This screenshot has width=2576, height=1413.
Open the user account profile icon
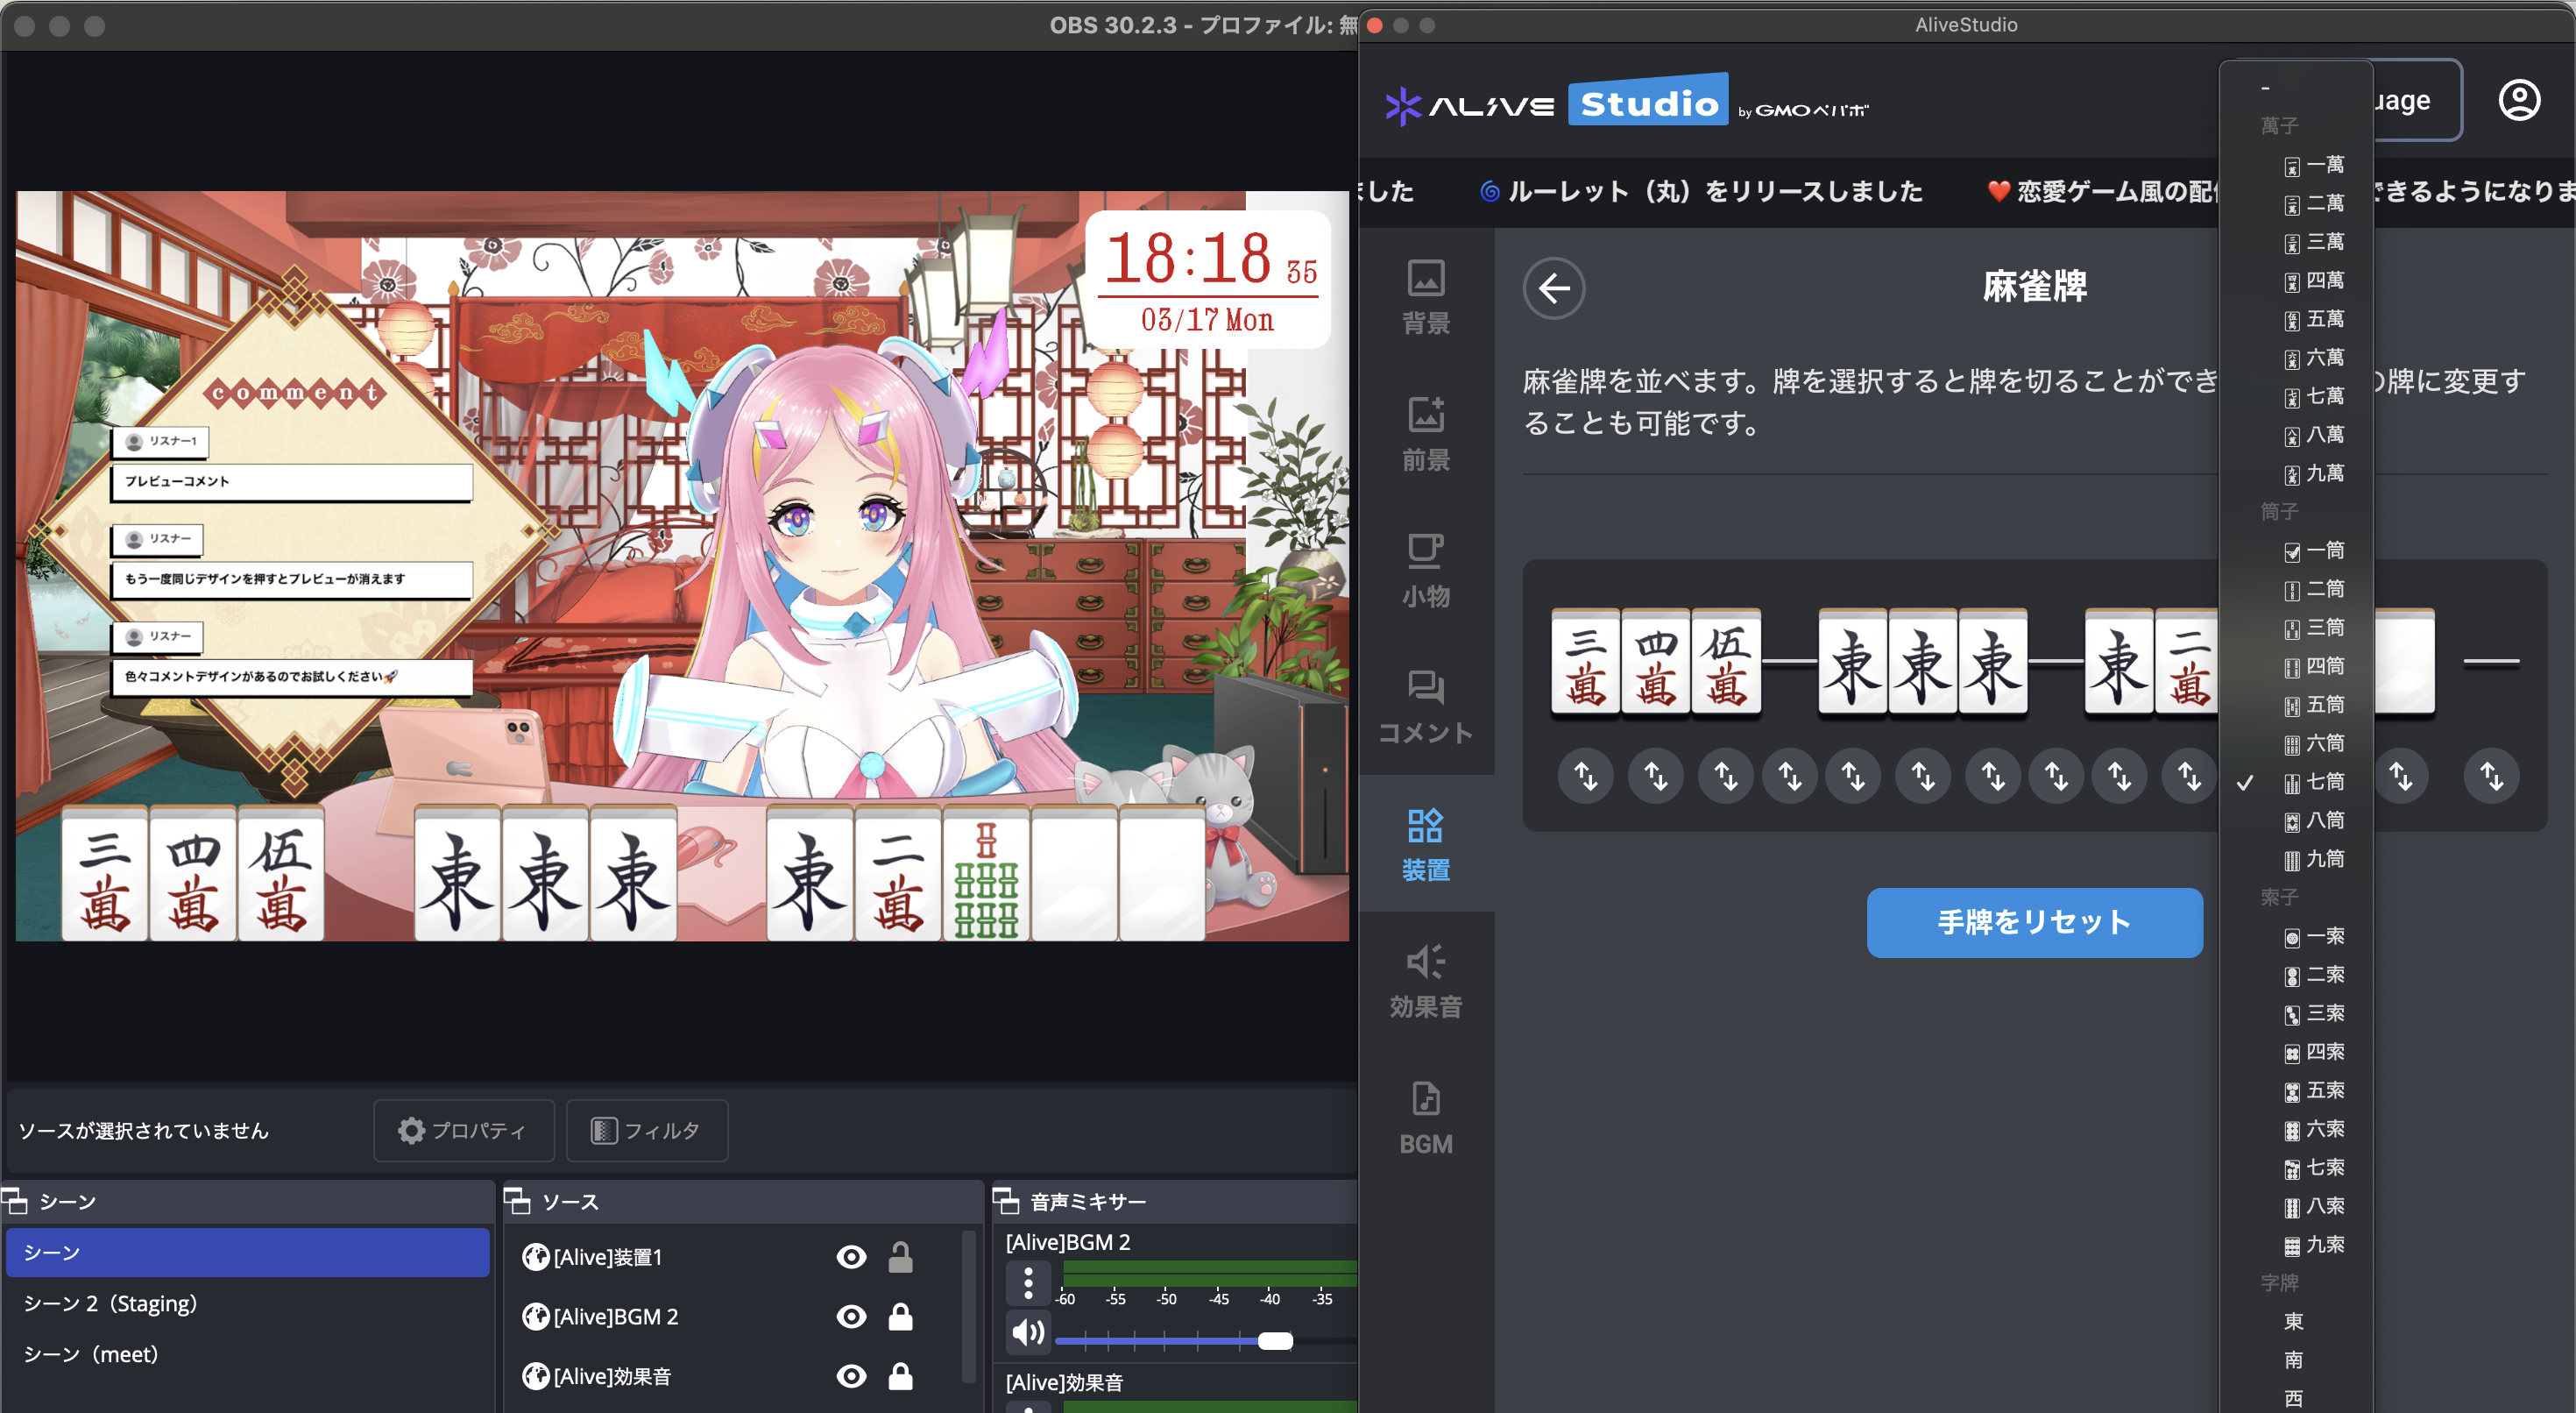coord(2518,100)
